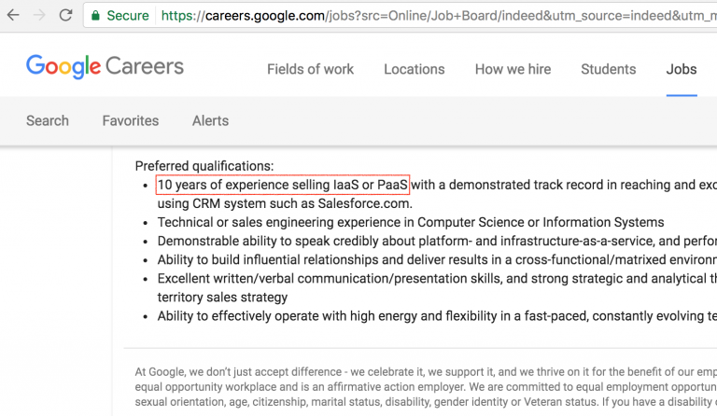The height and width of the screenshot is (416, 717).
Task: Show the Alerts tab
Action: click(x=210, y=120)
